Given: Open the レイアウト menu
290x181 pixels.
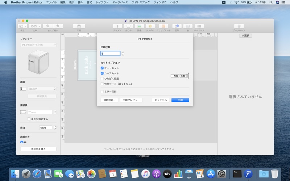Looking at the screenshot, I should (102, 3).
